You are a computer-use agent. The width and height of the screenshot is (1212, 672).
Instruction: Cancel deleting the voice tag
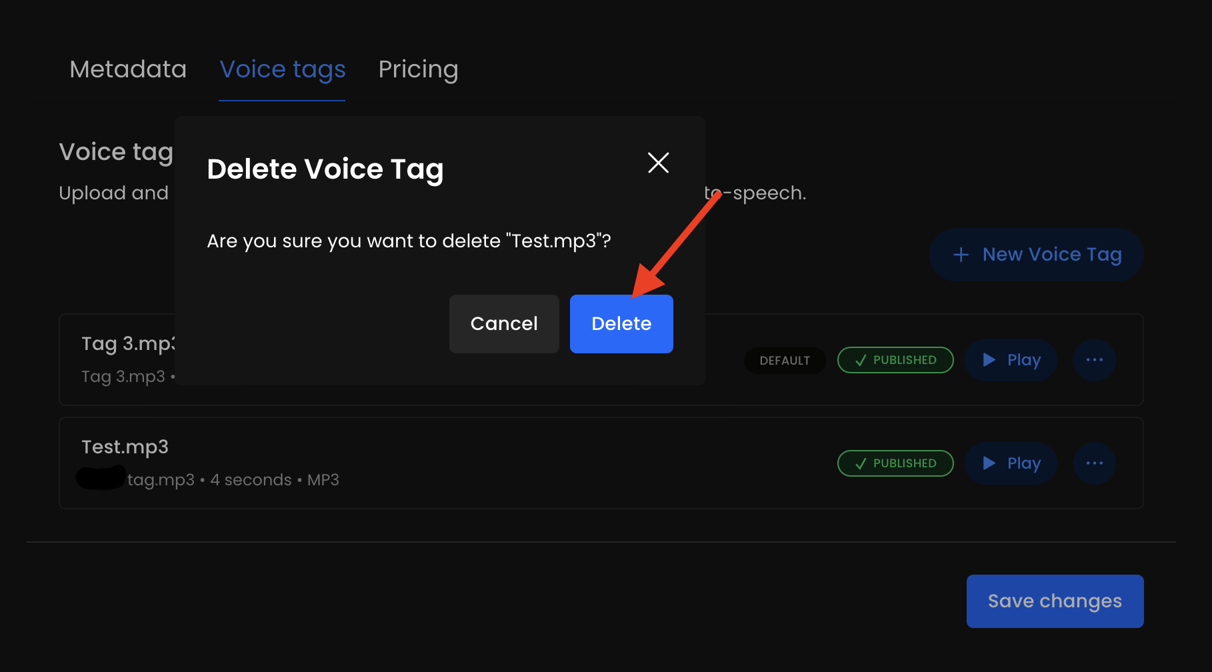tap(504, 324)
